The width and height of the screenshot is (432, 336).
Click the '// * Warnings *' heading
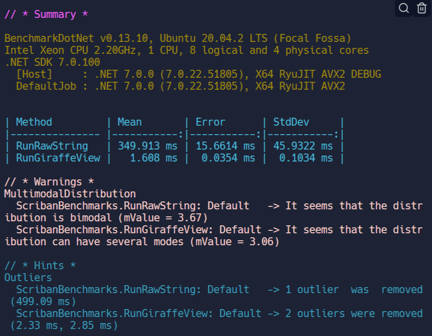pyautogui.click(x=49, y=182)
